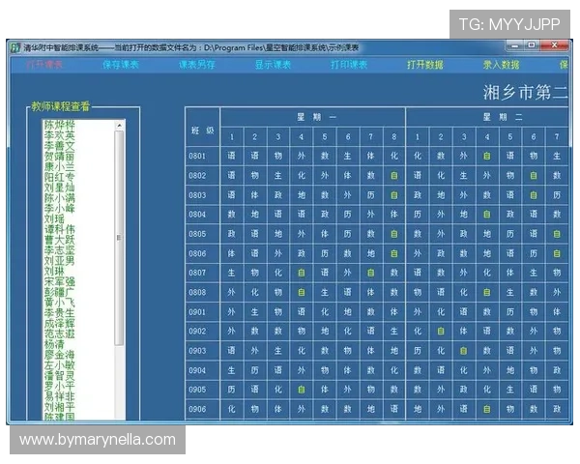Viewport: 580px width, 464px height.
Task: Select teacher 成泽辉 in the list
Action: pyautogui.click(x=60, y=324)
